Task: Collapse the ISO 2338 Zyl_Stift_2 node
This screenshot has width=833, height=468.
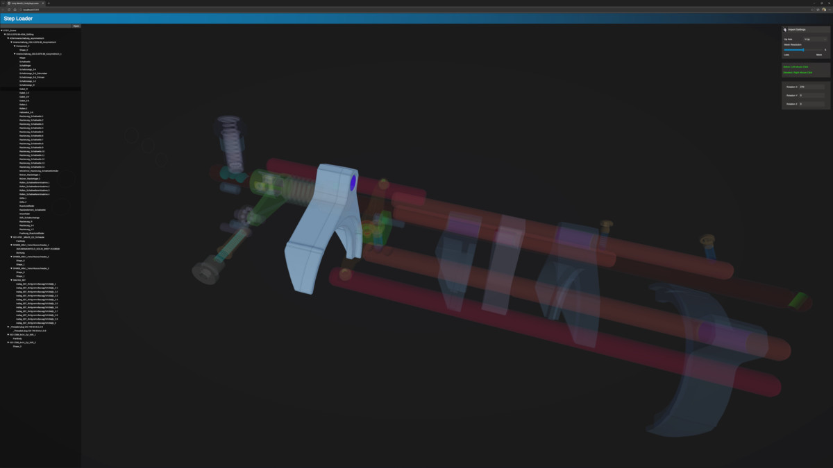Action: point(8,343)
